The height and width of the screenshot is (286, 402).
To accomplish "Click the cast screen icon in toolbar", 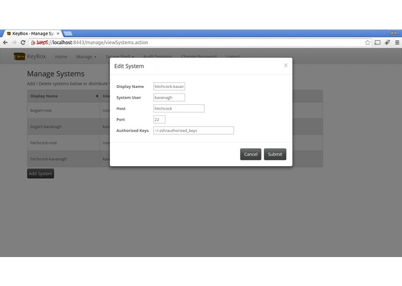I will tap(377, 43).
